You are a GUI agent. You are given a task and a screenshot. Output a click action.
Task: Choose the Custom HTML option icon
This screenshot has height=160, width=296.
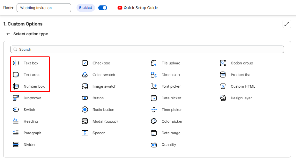point(223,86)
